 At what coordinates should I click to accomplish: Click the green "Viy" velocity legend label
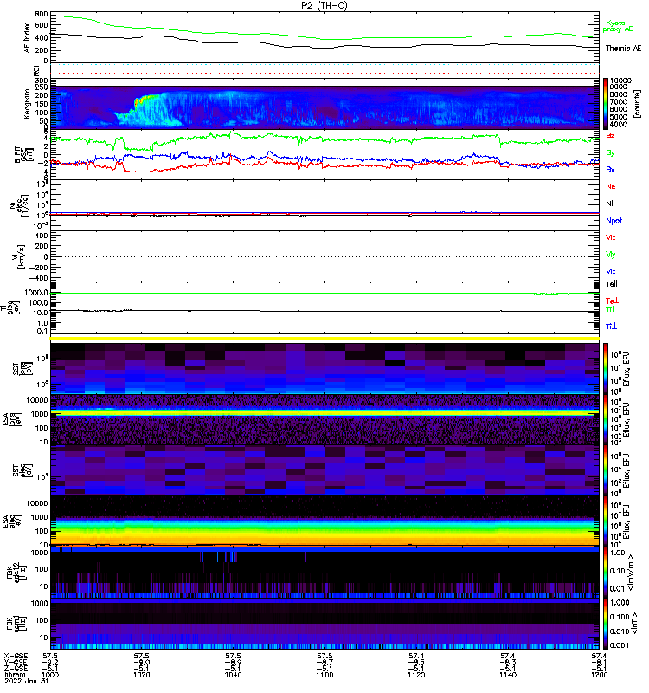(610, 255)
